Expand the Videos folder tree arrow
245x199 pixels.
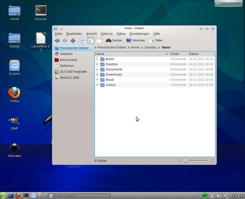(x=97, y=85)
